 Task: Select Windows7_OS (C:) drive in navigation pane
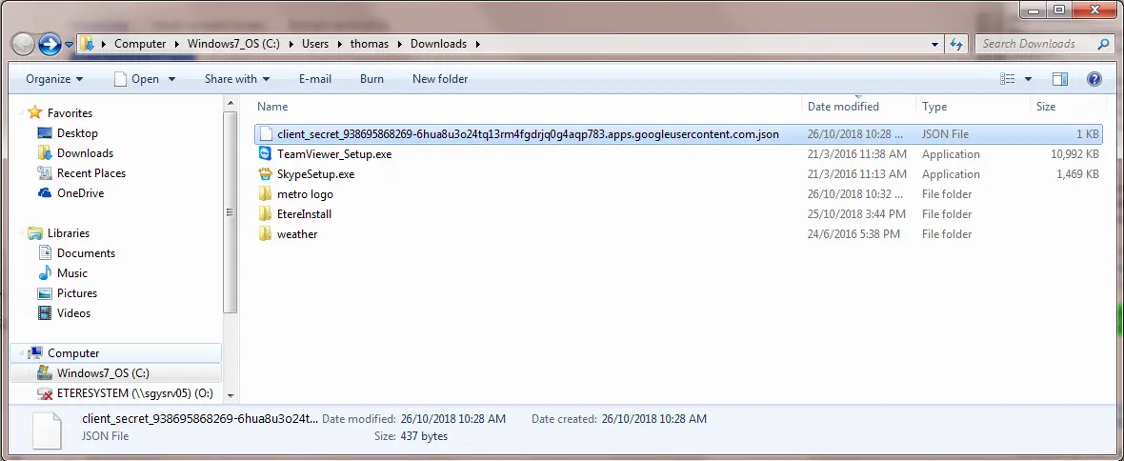(102, 373)
